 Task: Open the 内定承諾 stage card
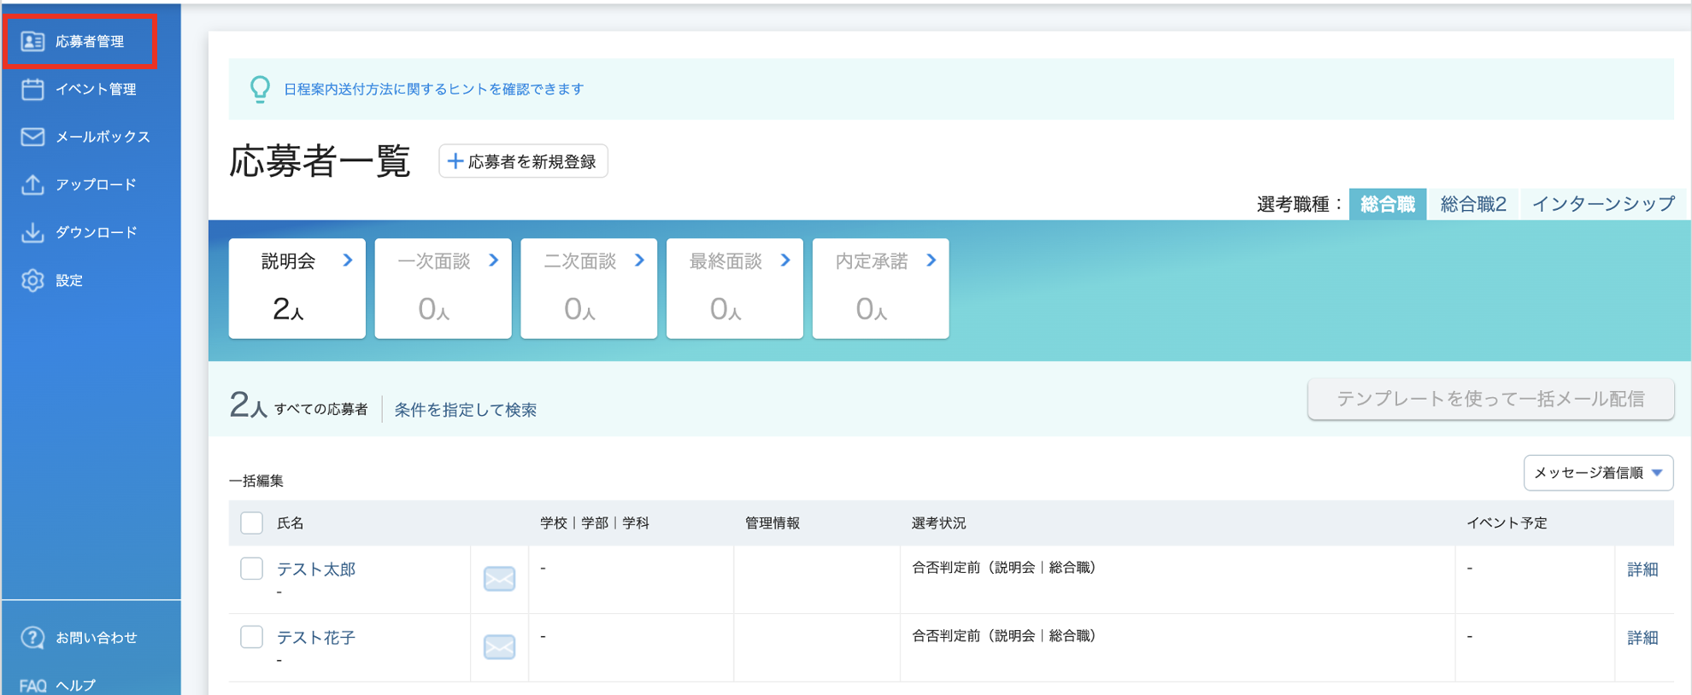pos(881,289)
